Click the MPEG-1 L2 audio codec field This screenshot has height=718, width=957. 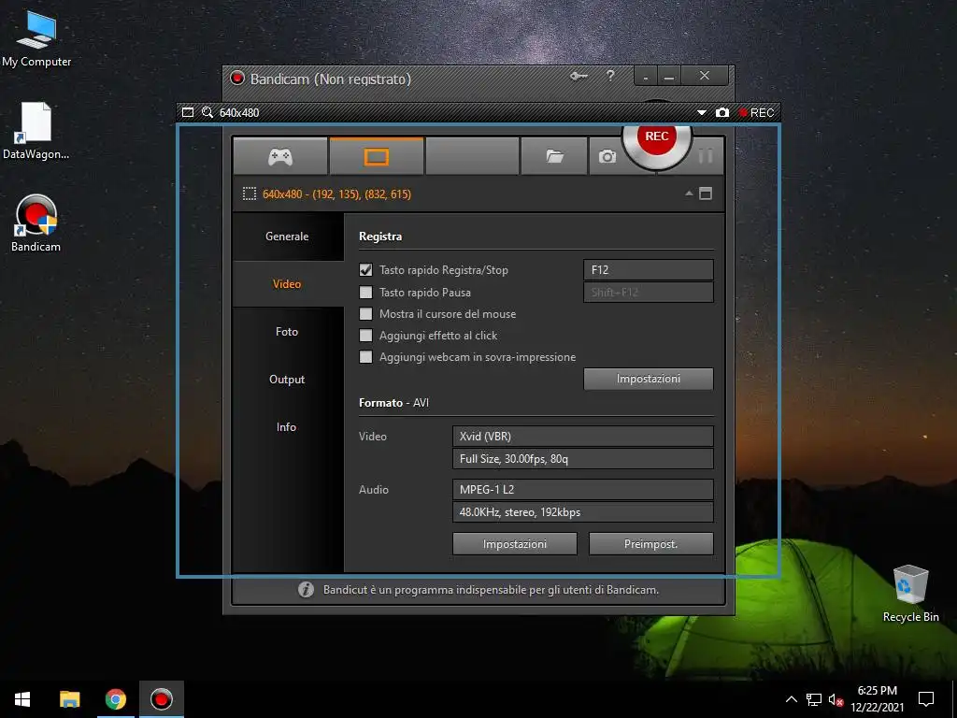(x=583, y=489)
